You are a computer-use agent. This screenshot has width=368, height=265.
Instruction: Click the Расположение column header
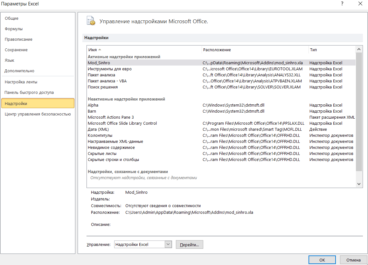(x=255, y=50)
